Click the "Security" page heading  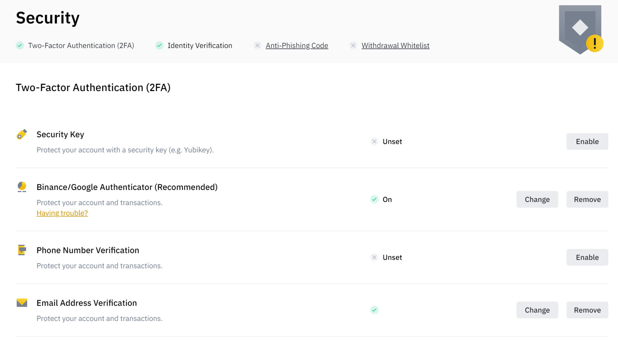pos(48,18)
